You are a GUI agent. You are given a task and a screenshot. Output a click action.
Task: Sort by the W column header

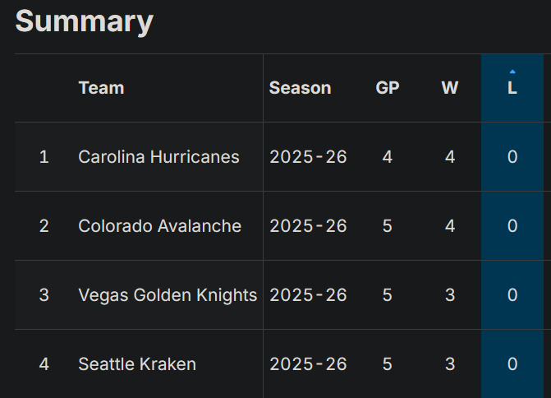pyautogui.click(x=450, y=88)
